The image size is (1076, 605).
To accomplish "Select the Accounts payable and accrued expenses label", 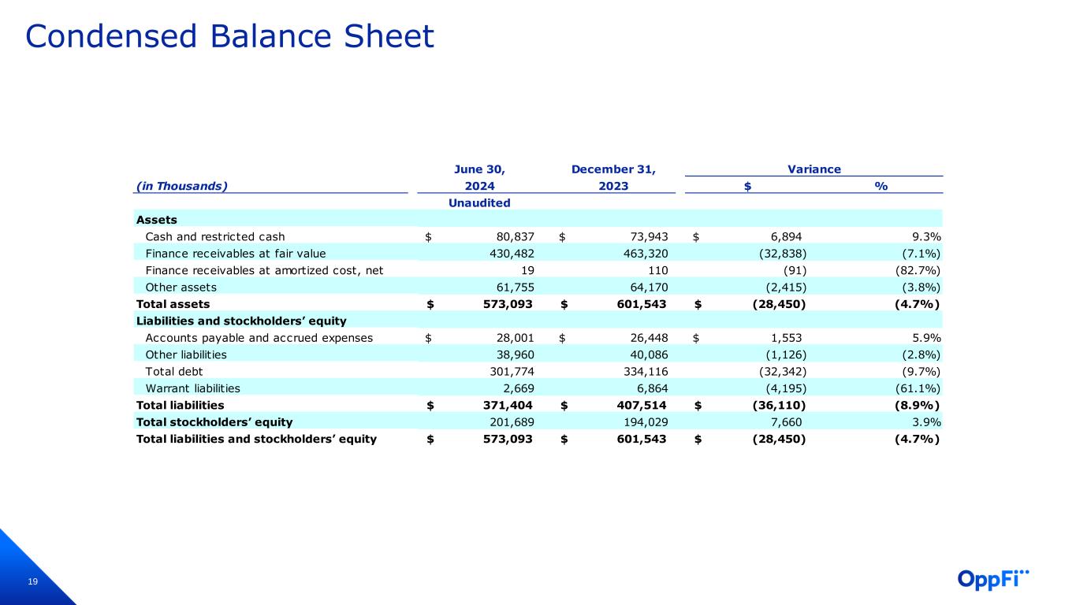I will point(259,338).
